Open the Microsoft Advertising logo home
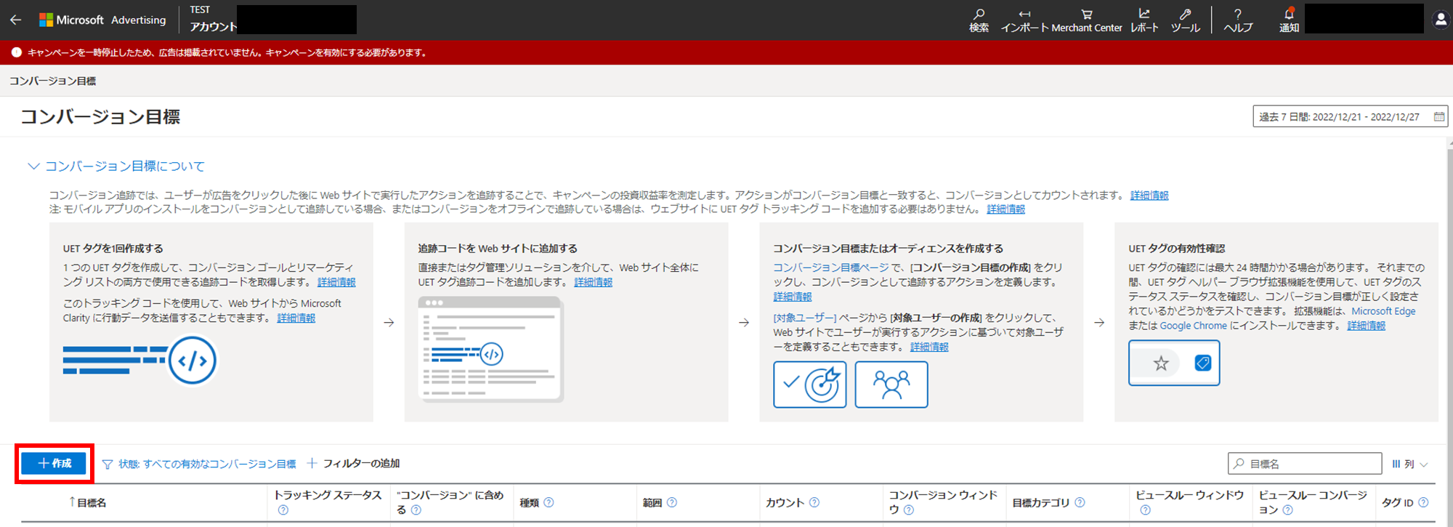The width and height of the screenshot is (1453, 527). [x=102, y=20]
